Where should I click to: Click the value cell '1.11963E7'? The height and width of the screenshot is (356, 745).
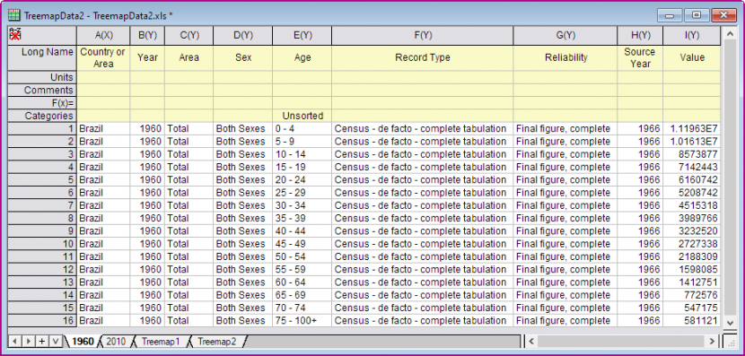tap(692, 128)
